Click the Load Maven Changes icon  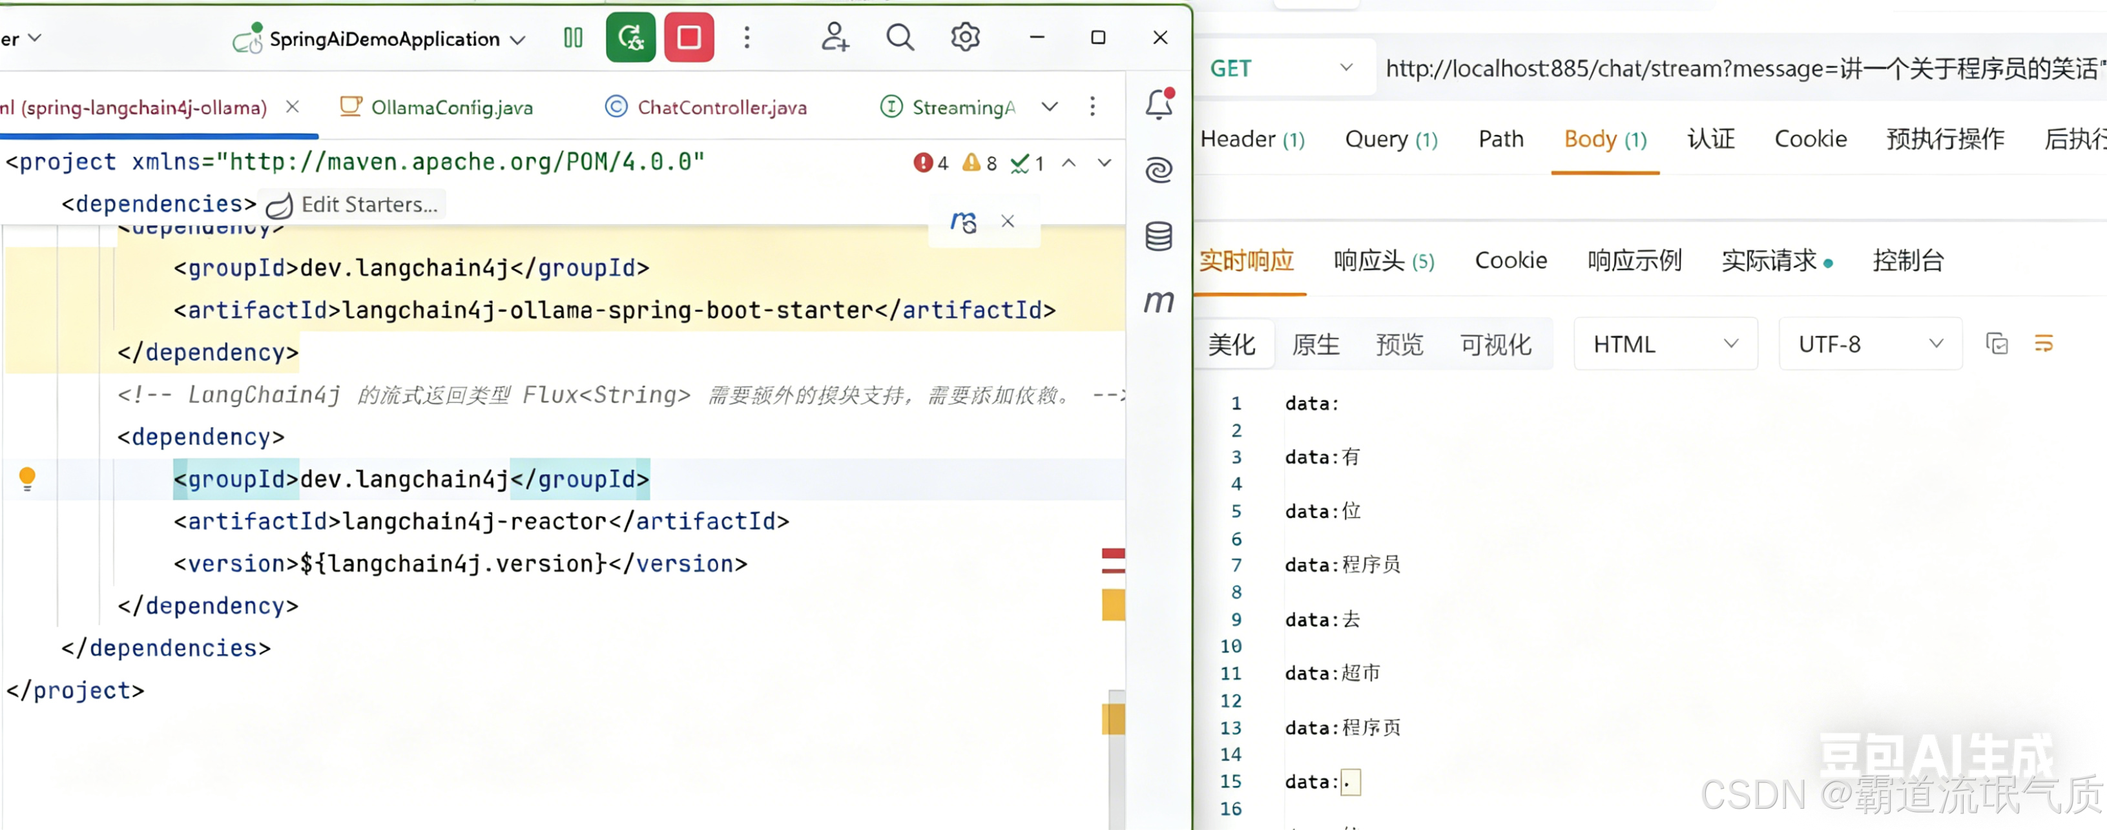(964, 222)
